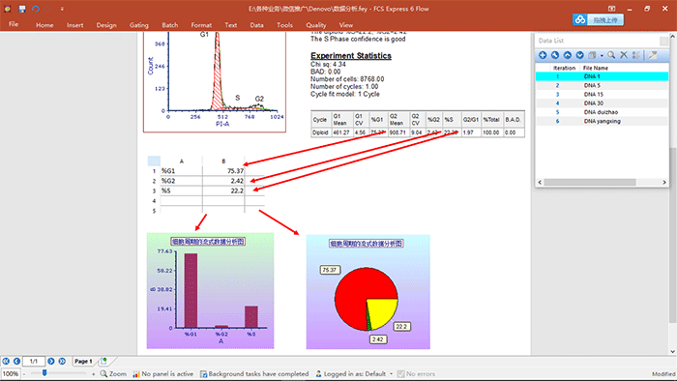Click the zoom slider handle
The width and height of the screenshot is (677, 381).
44,372
